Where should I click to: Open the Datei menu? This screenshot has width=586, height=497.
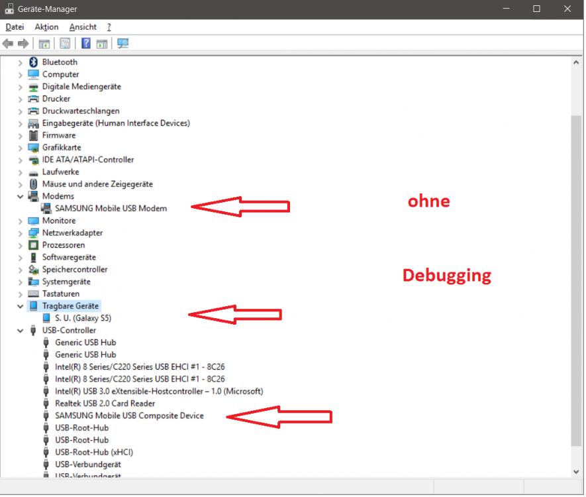click(15, 27)
